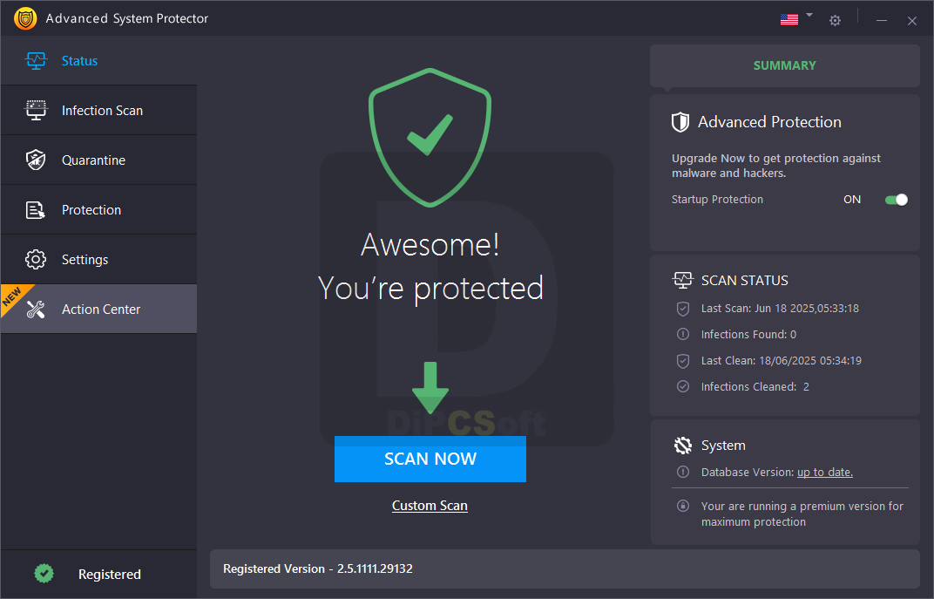This screenshot has width=934, height=599.
Task: Click the System heading
Action: tap(723, 446)
